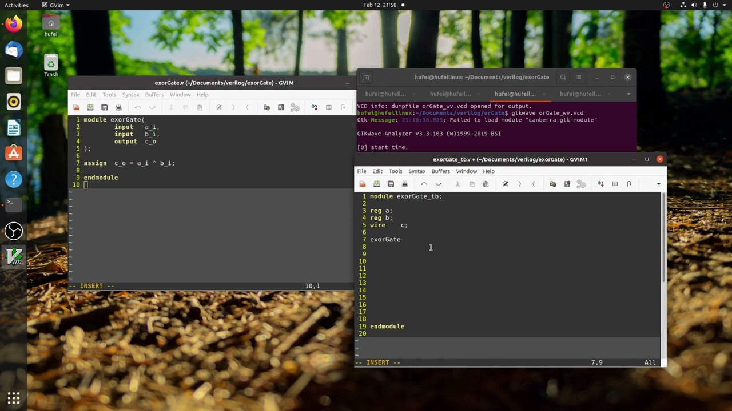Viewport: 732px width, 411px height.
Task: Open clock and calendar Feb 12 21:58
Action: point(380,5)
